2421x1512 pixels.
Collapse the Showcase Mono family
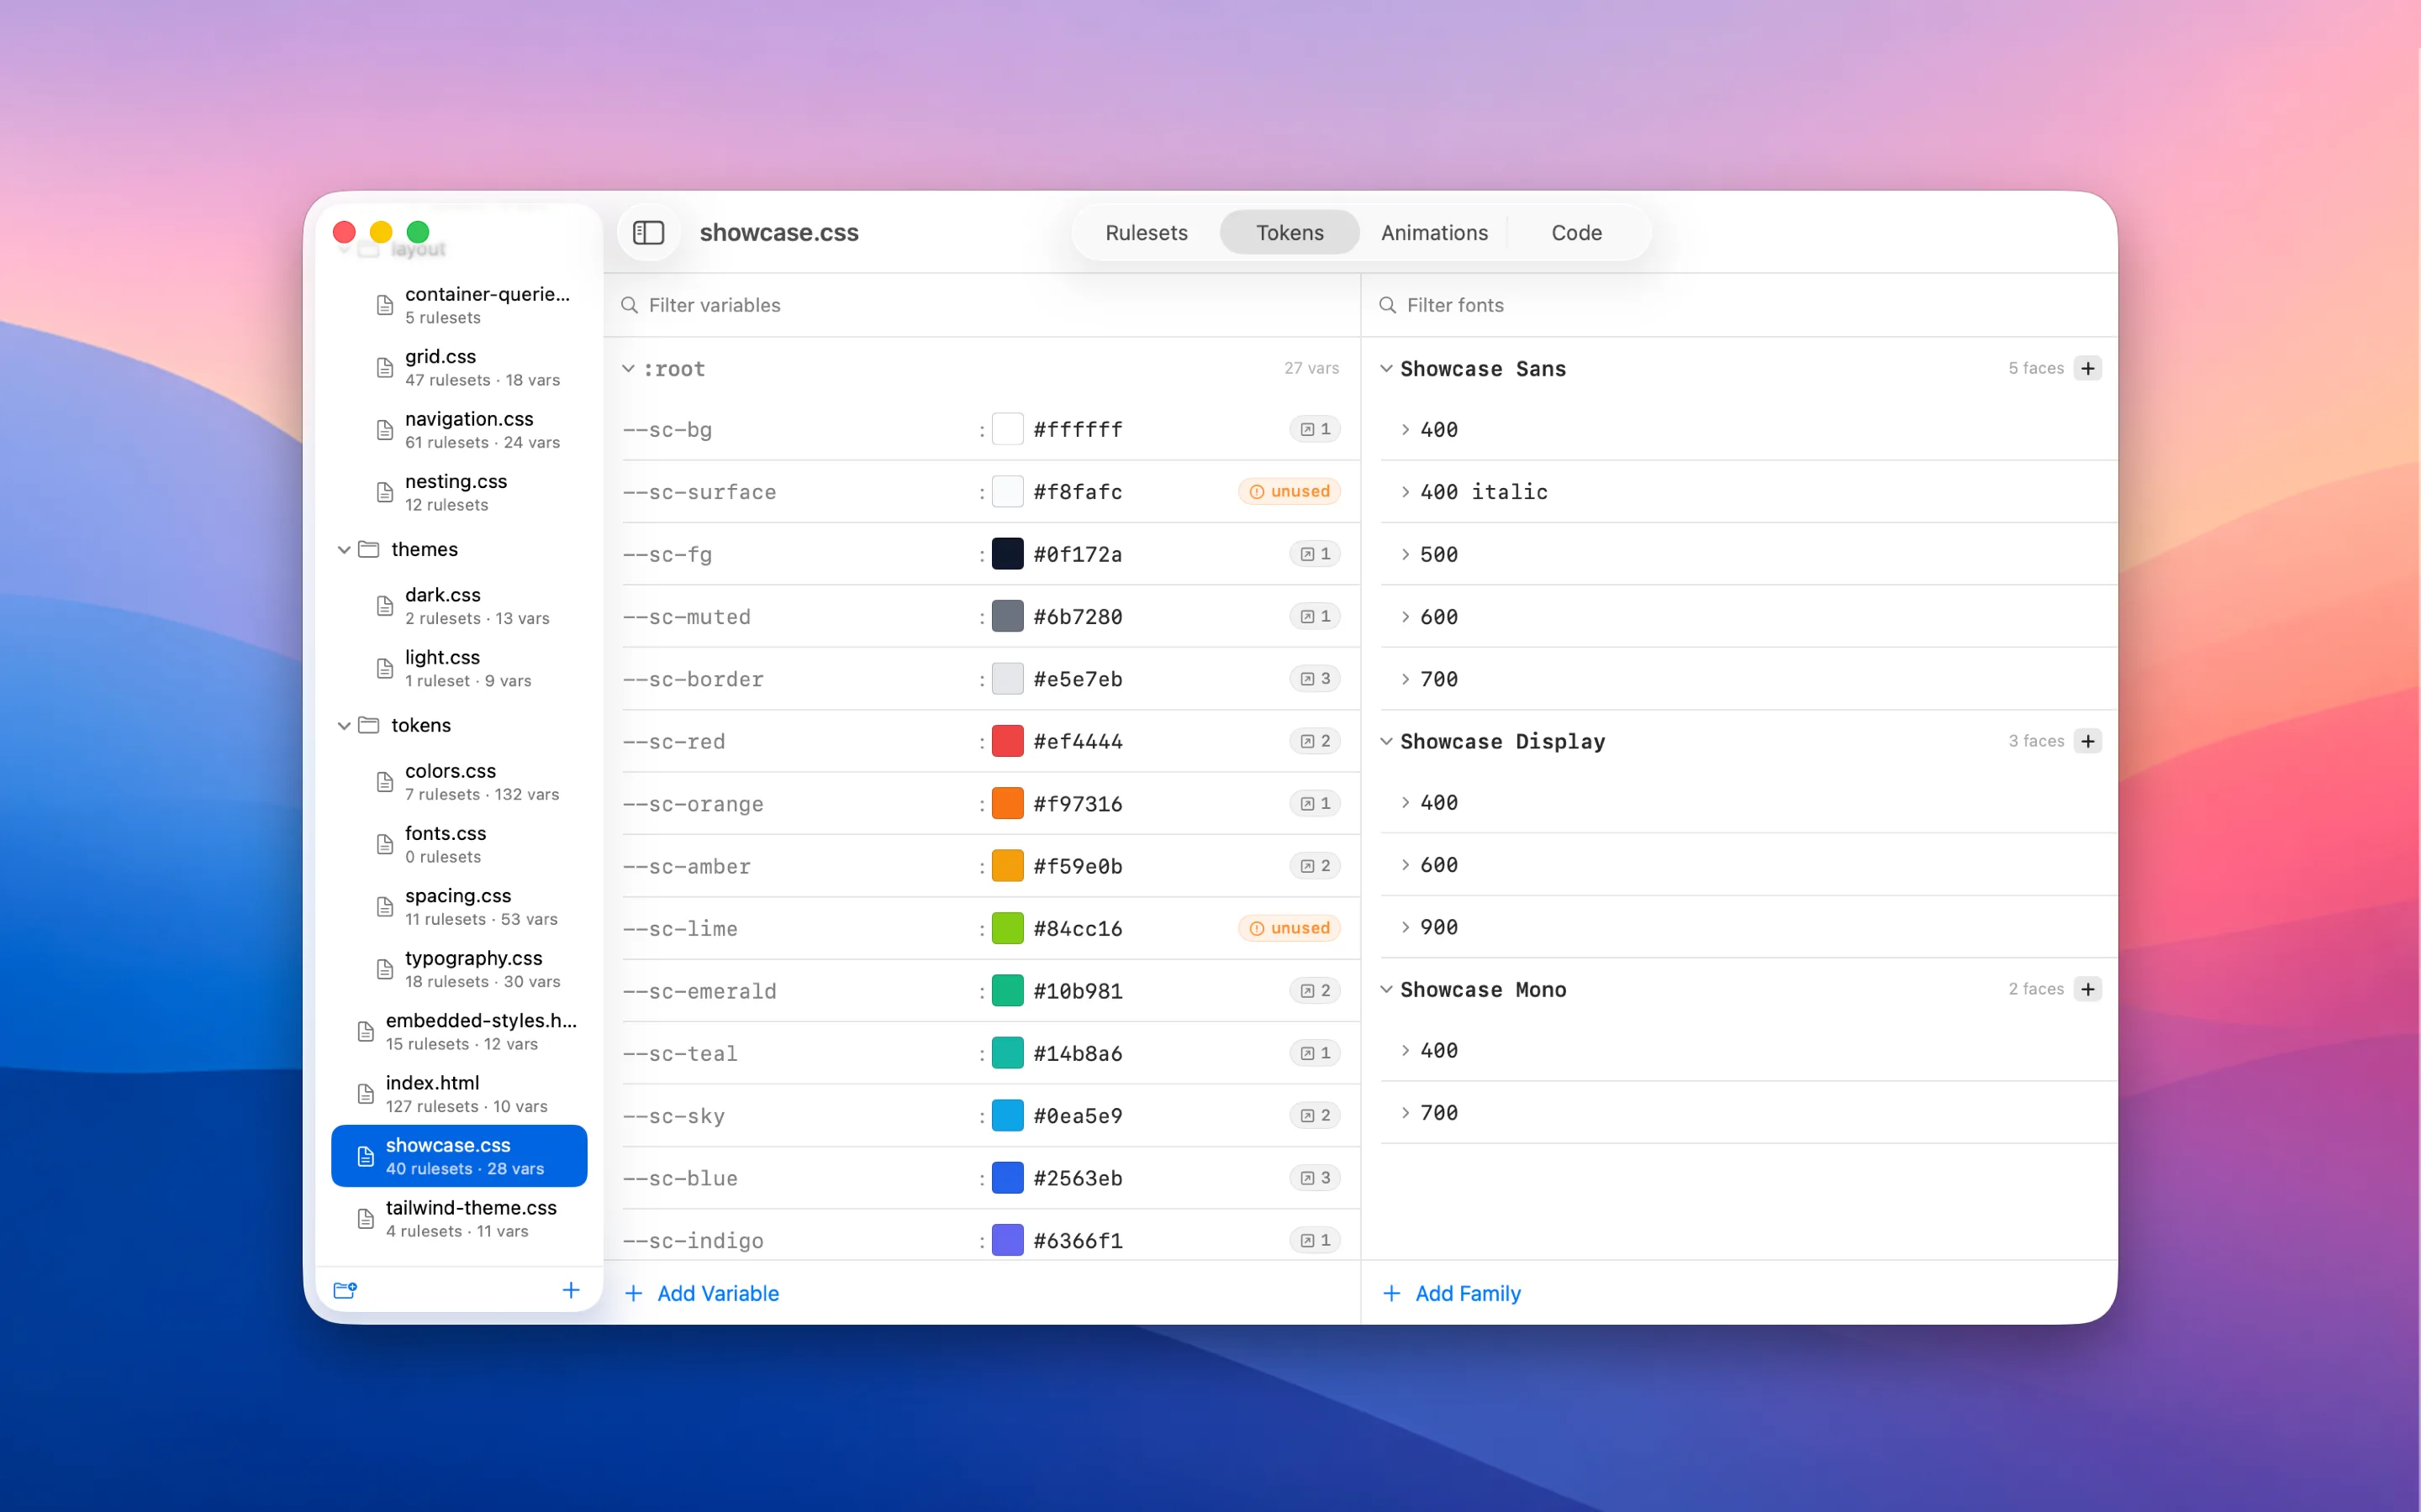pyautogui.click(x=1386, y=990)
